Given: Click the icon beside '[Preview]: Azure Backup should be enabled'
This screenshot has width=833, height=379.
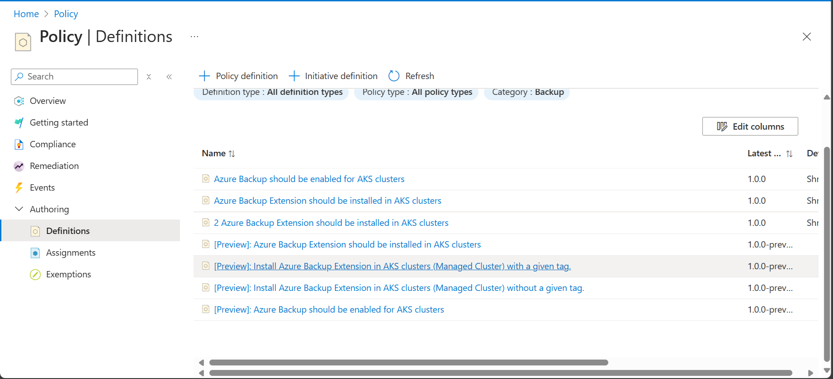Looking at the screenshot, I should pyautogui.click(x=206, y=309).
